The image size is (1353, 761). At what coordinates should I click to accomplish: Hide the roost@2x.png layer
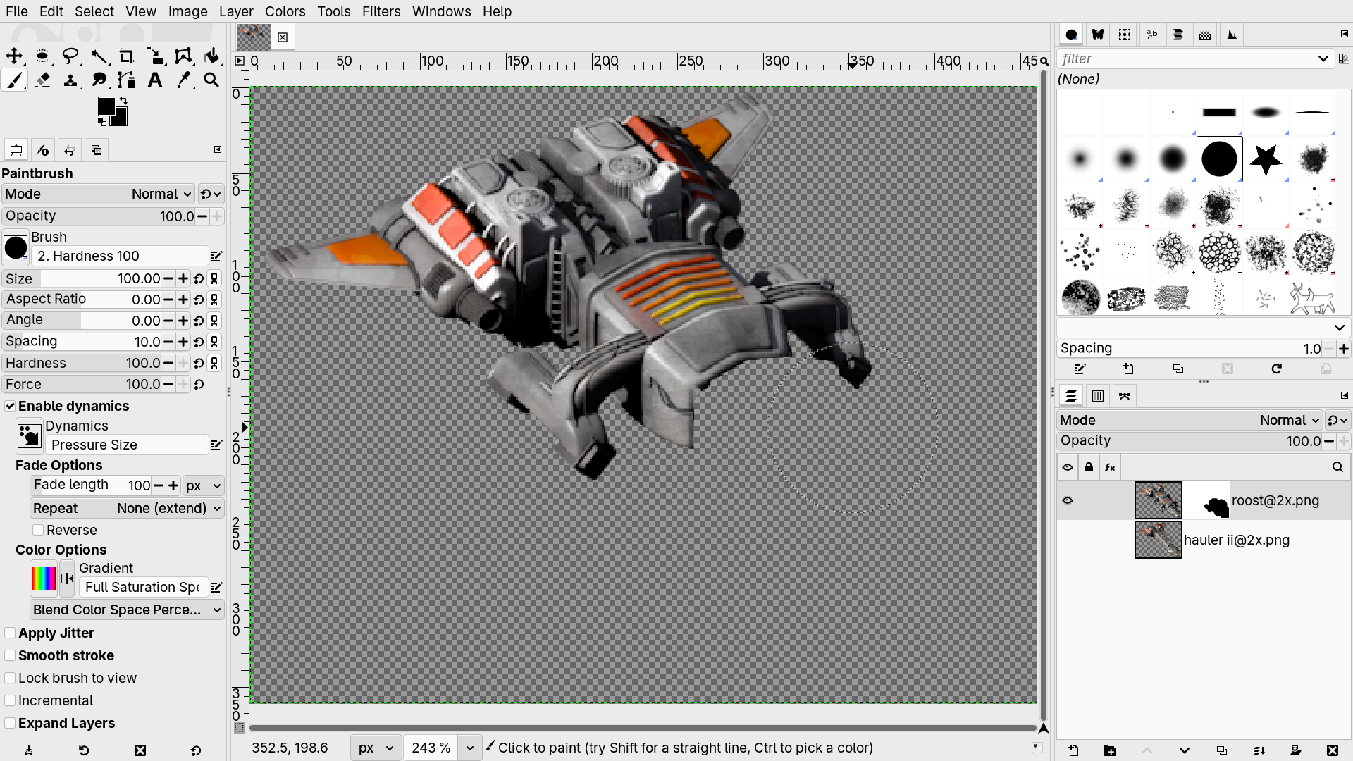(x=1068, y=500)
